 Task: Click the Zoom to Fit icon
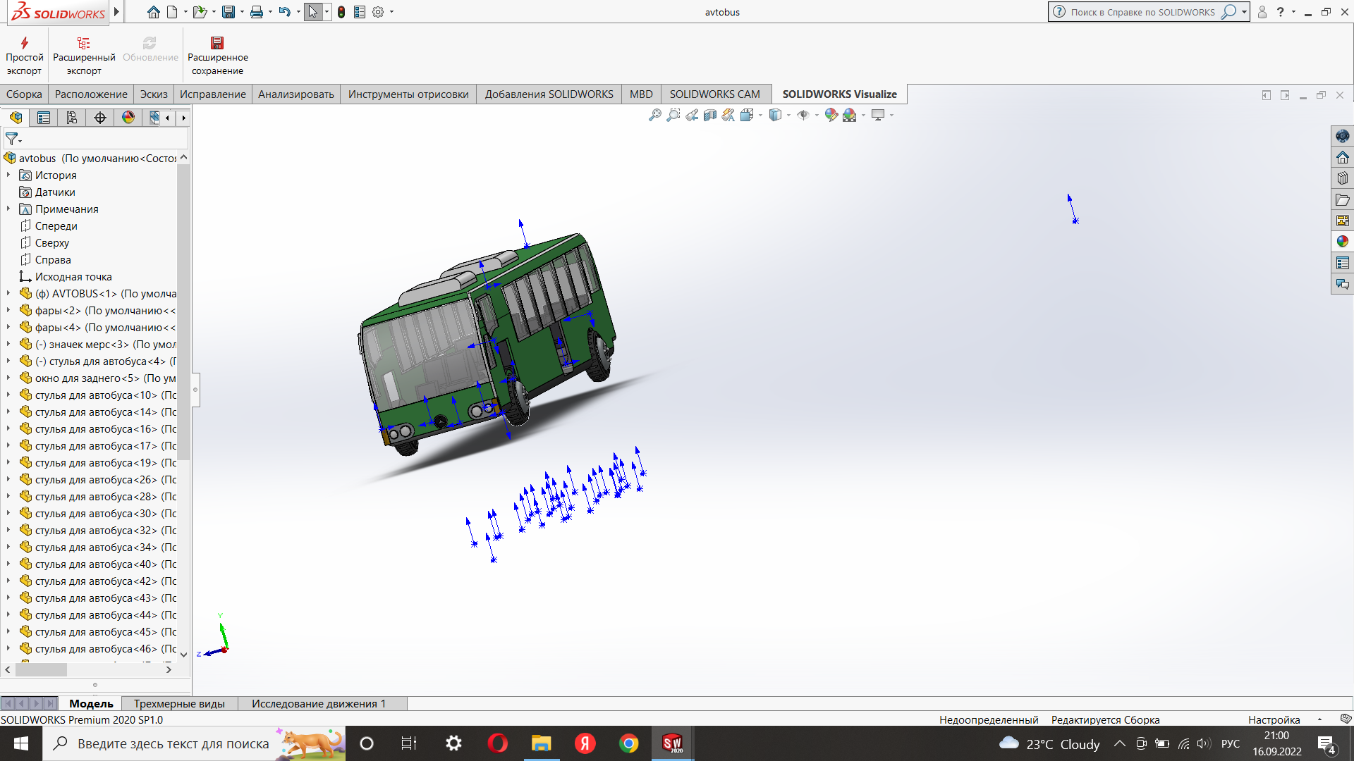coord(655,115)
